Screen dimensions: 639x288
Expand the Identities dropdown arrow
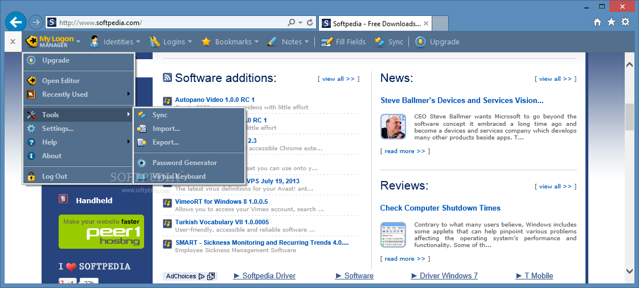[138, 42]
